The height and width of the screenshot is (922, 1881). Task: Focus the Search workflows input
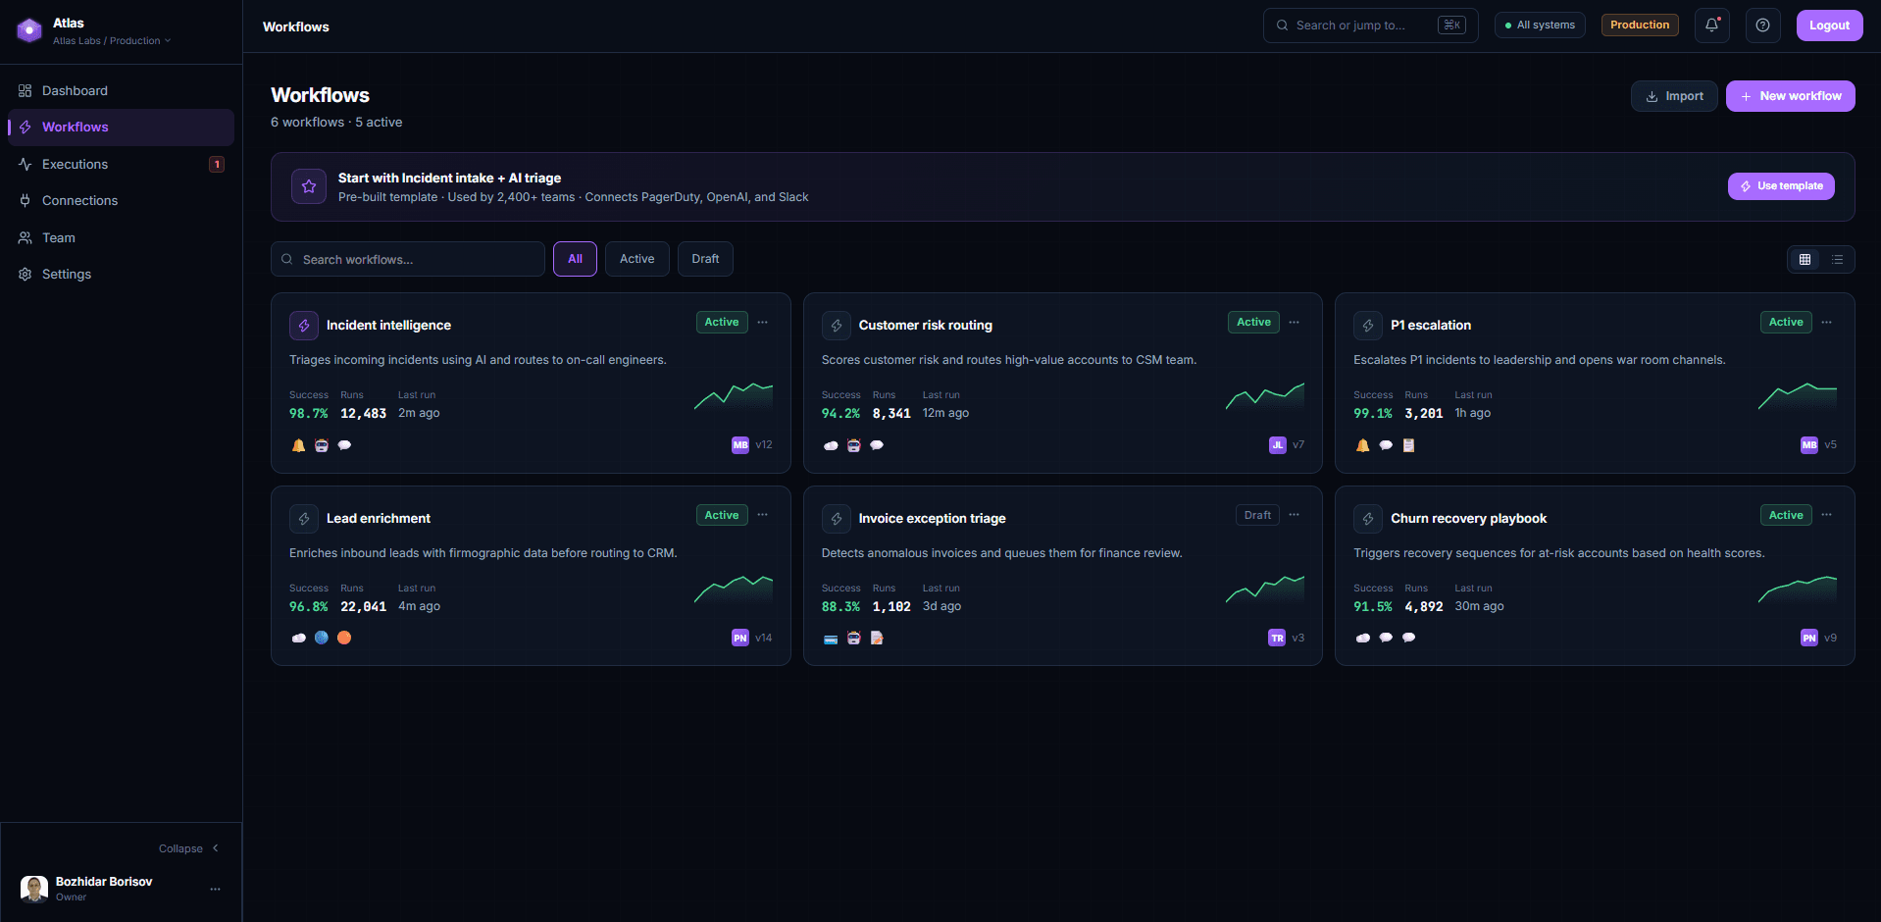pos(408,259)
